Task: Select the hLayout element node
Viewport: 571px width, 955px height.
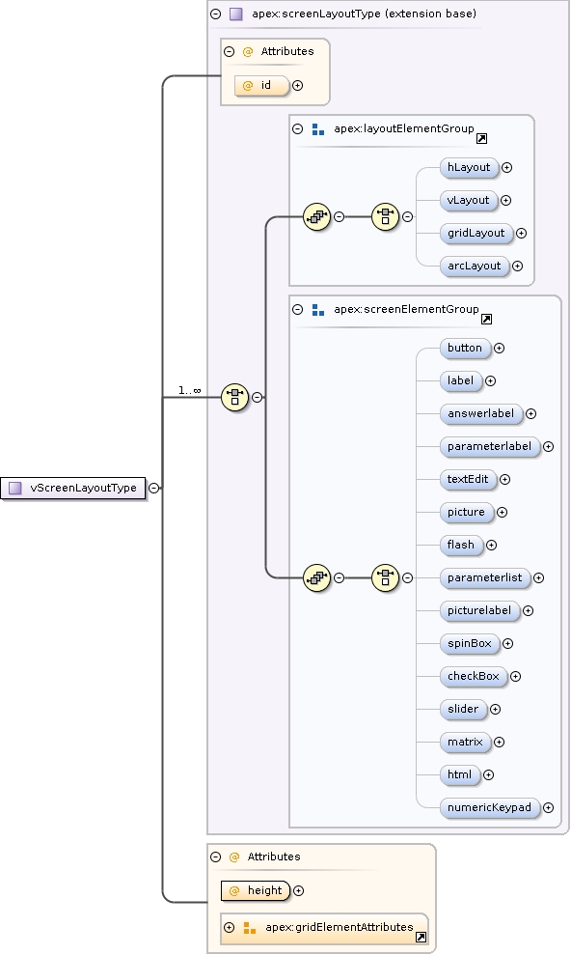Action: (x=469, y=167)
